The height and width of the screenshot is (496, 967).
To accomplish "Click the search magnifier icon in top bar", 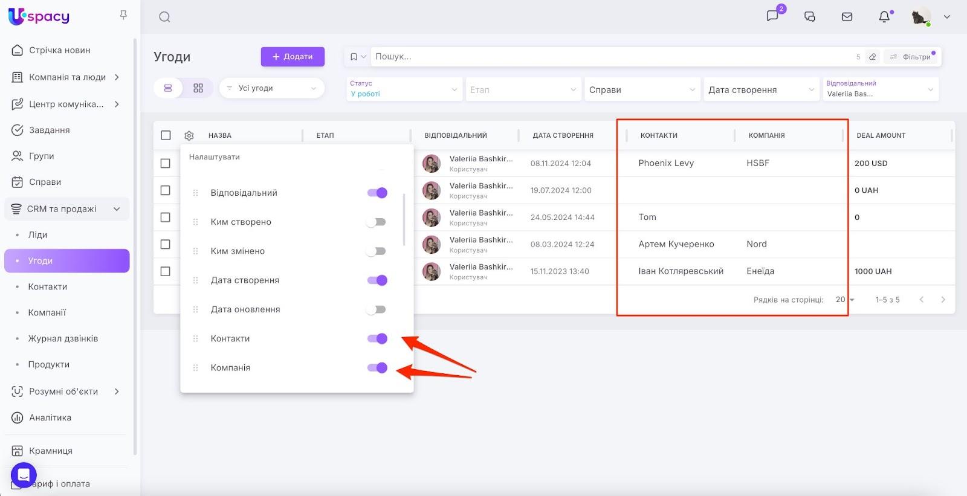I will pos(164,17).
